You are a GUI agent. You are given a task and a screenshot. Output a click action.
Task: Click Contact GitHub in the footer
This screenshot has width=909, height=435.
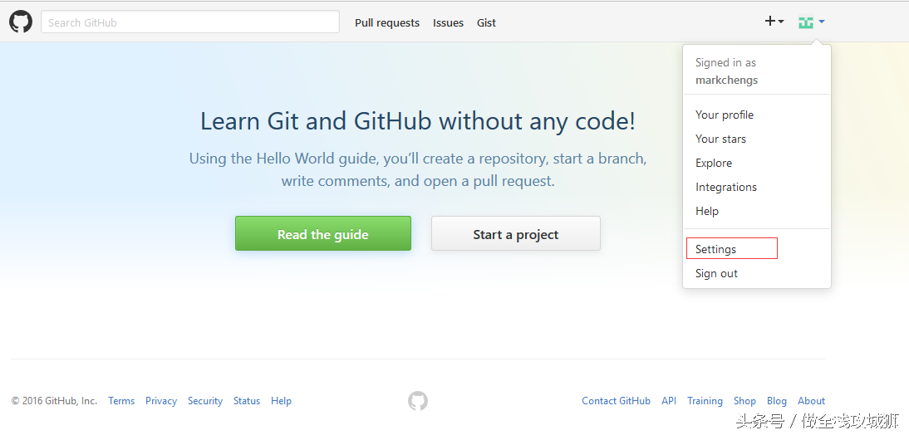tap(616, 401)
